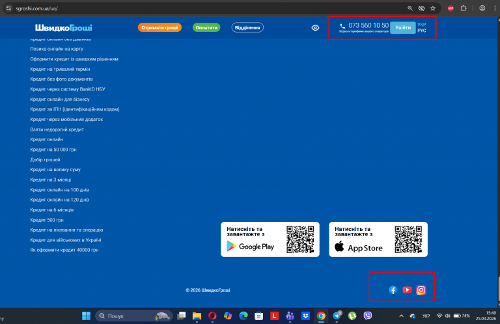Open the Кредит онлайн link
500x324 pixels.
[x=47, y=139]
